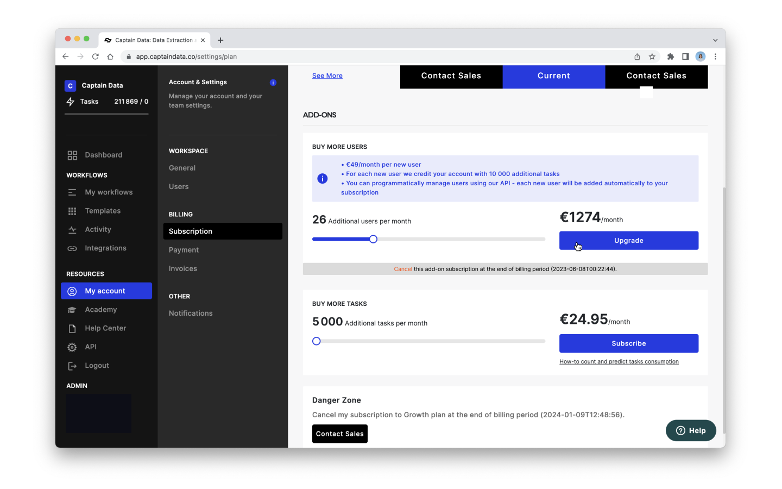
Task: Click the 211 869 / 0 tasks counter
Action: point(131,102)
